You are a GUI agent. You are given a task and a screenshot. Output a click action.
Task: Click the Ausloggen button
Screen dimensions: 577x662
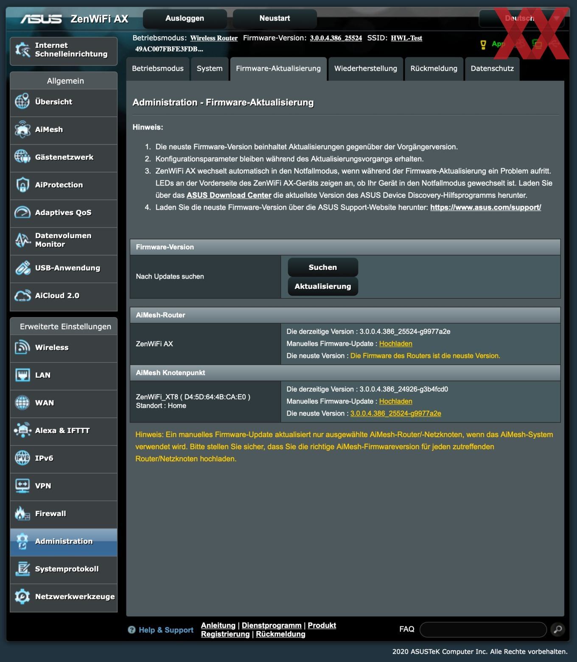coord(185,18)
